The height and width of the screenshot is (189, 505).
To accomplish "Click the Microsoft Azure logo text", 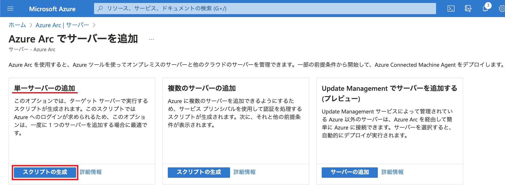I will click(x=52, y=9).
